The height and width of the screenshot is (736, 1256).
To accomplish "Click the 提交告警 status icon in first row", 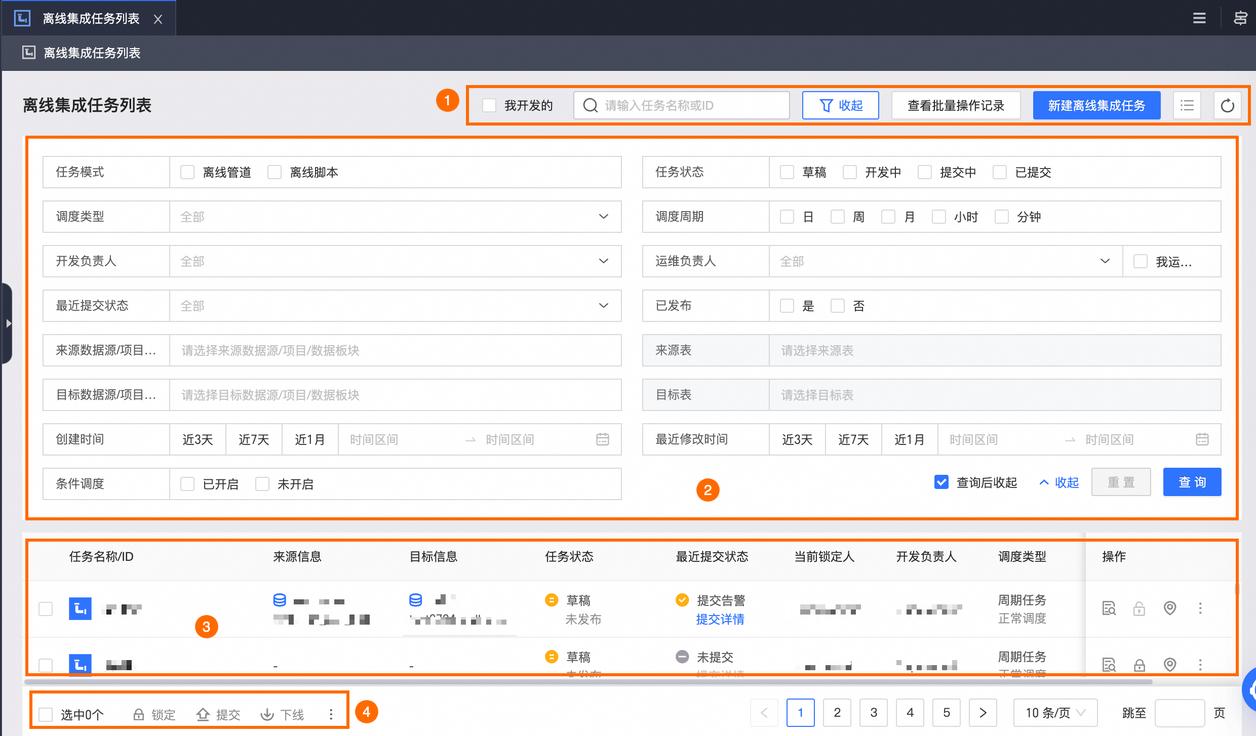I will pyautogui.click(x=682, y=600).
